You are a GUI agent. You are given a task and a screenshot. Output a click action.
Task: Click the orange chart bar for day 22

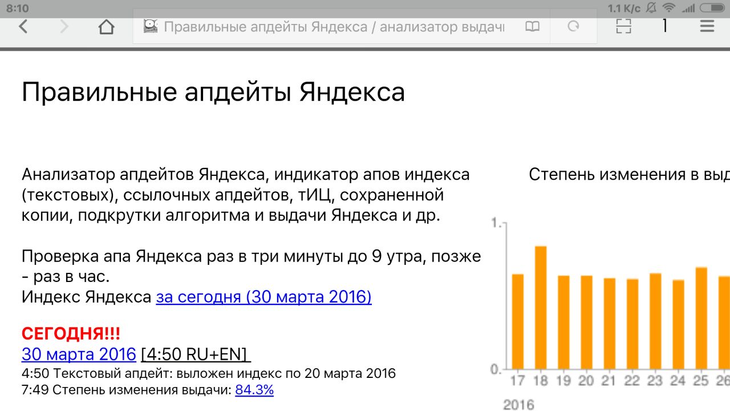pos(632,324)
